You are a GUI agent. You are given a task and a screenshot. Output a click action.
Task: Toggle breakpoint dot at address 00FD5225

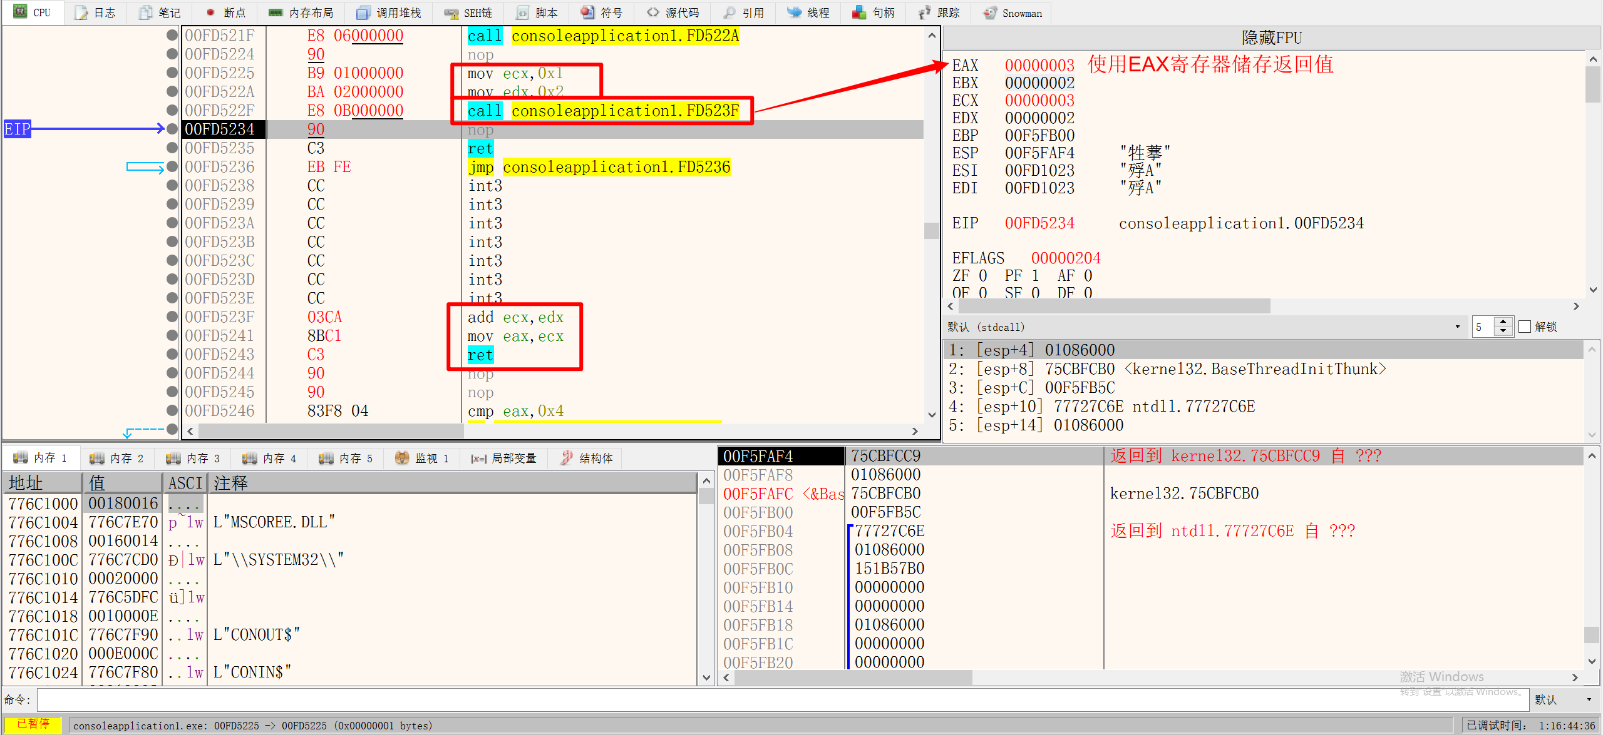[172, 73]
